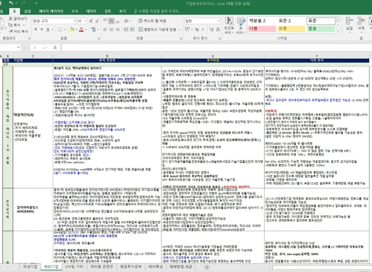Open the 삽입 ribbon tab

coord(27,11)
